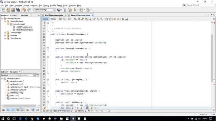Image resolution: width=216 pixels, height=121 pixels.
Task: Click the New Project toolbar icon
Action: click(x=8, y=10)
